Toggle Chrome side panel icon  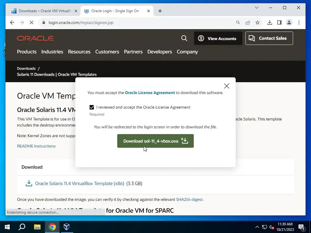[x=279, y=22]
